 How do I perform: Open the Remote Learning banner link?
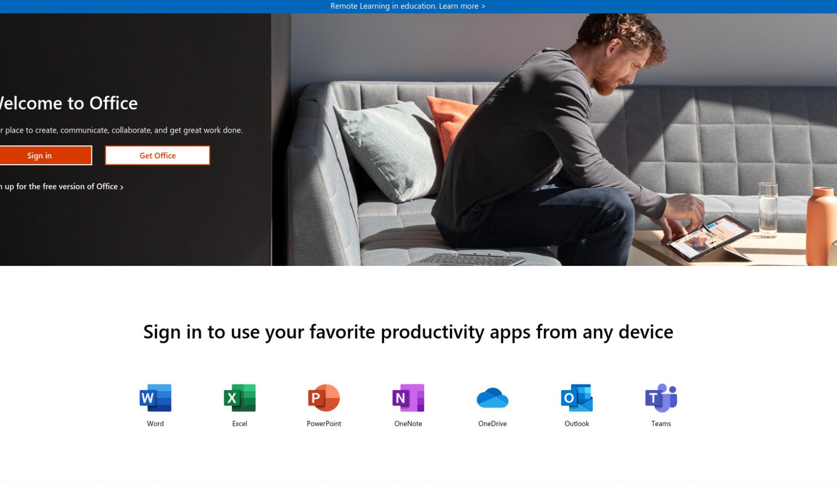click(x=408, y=6)
